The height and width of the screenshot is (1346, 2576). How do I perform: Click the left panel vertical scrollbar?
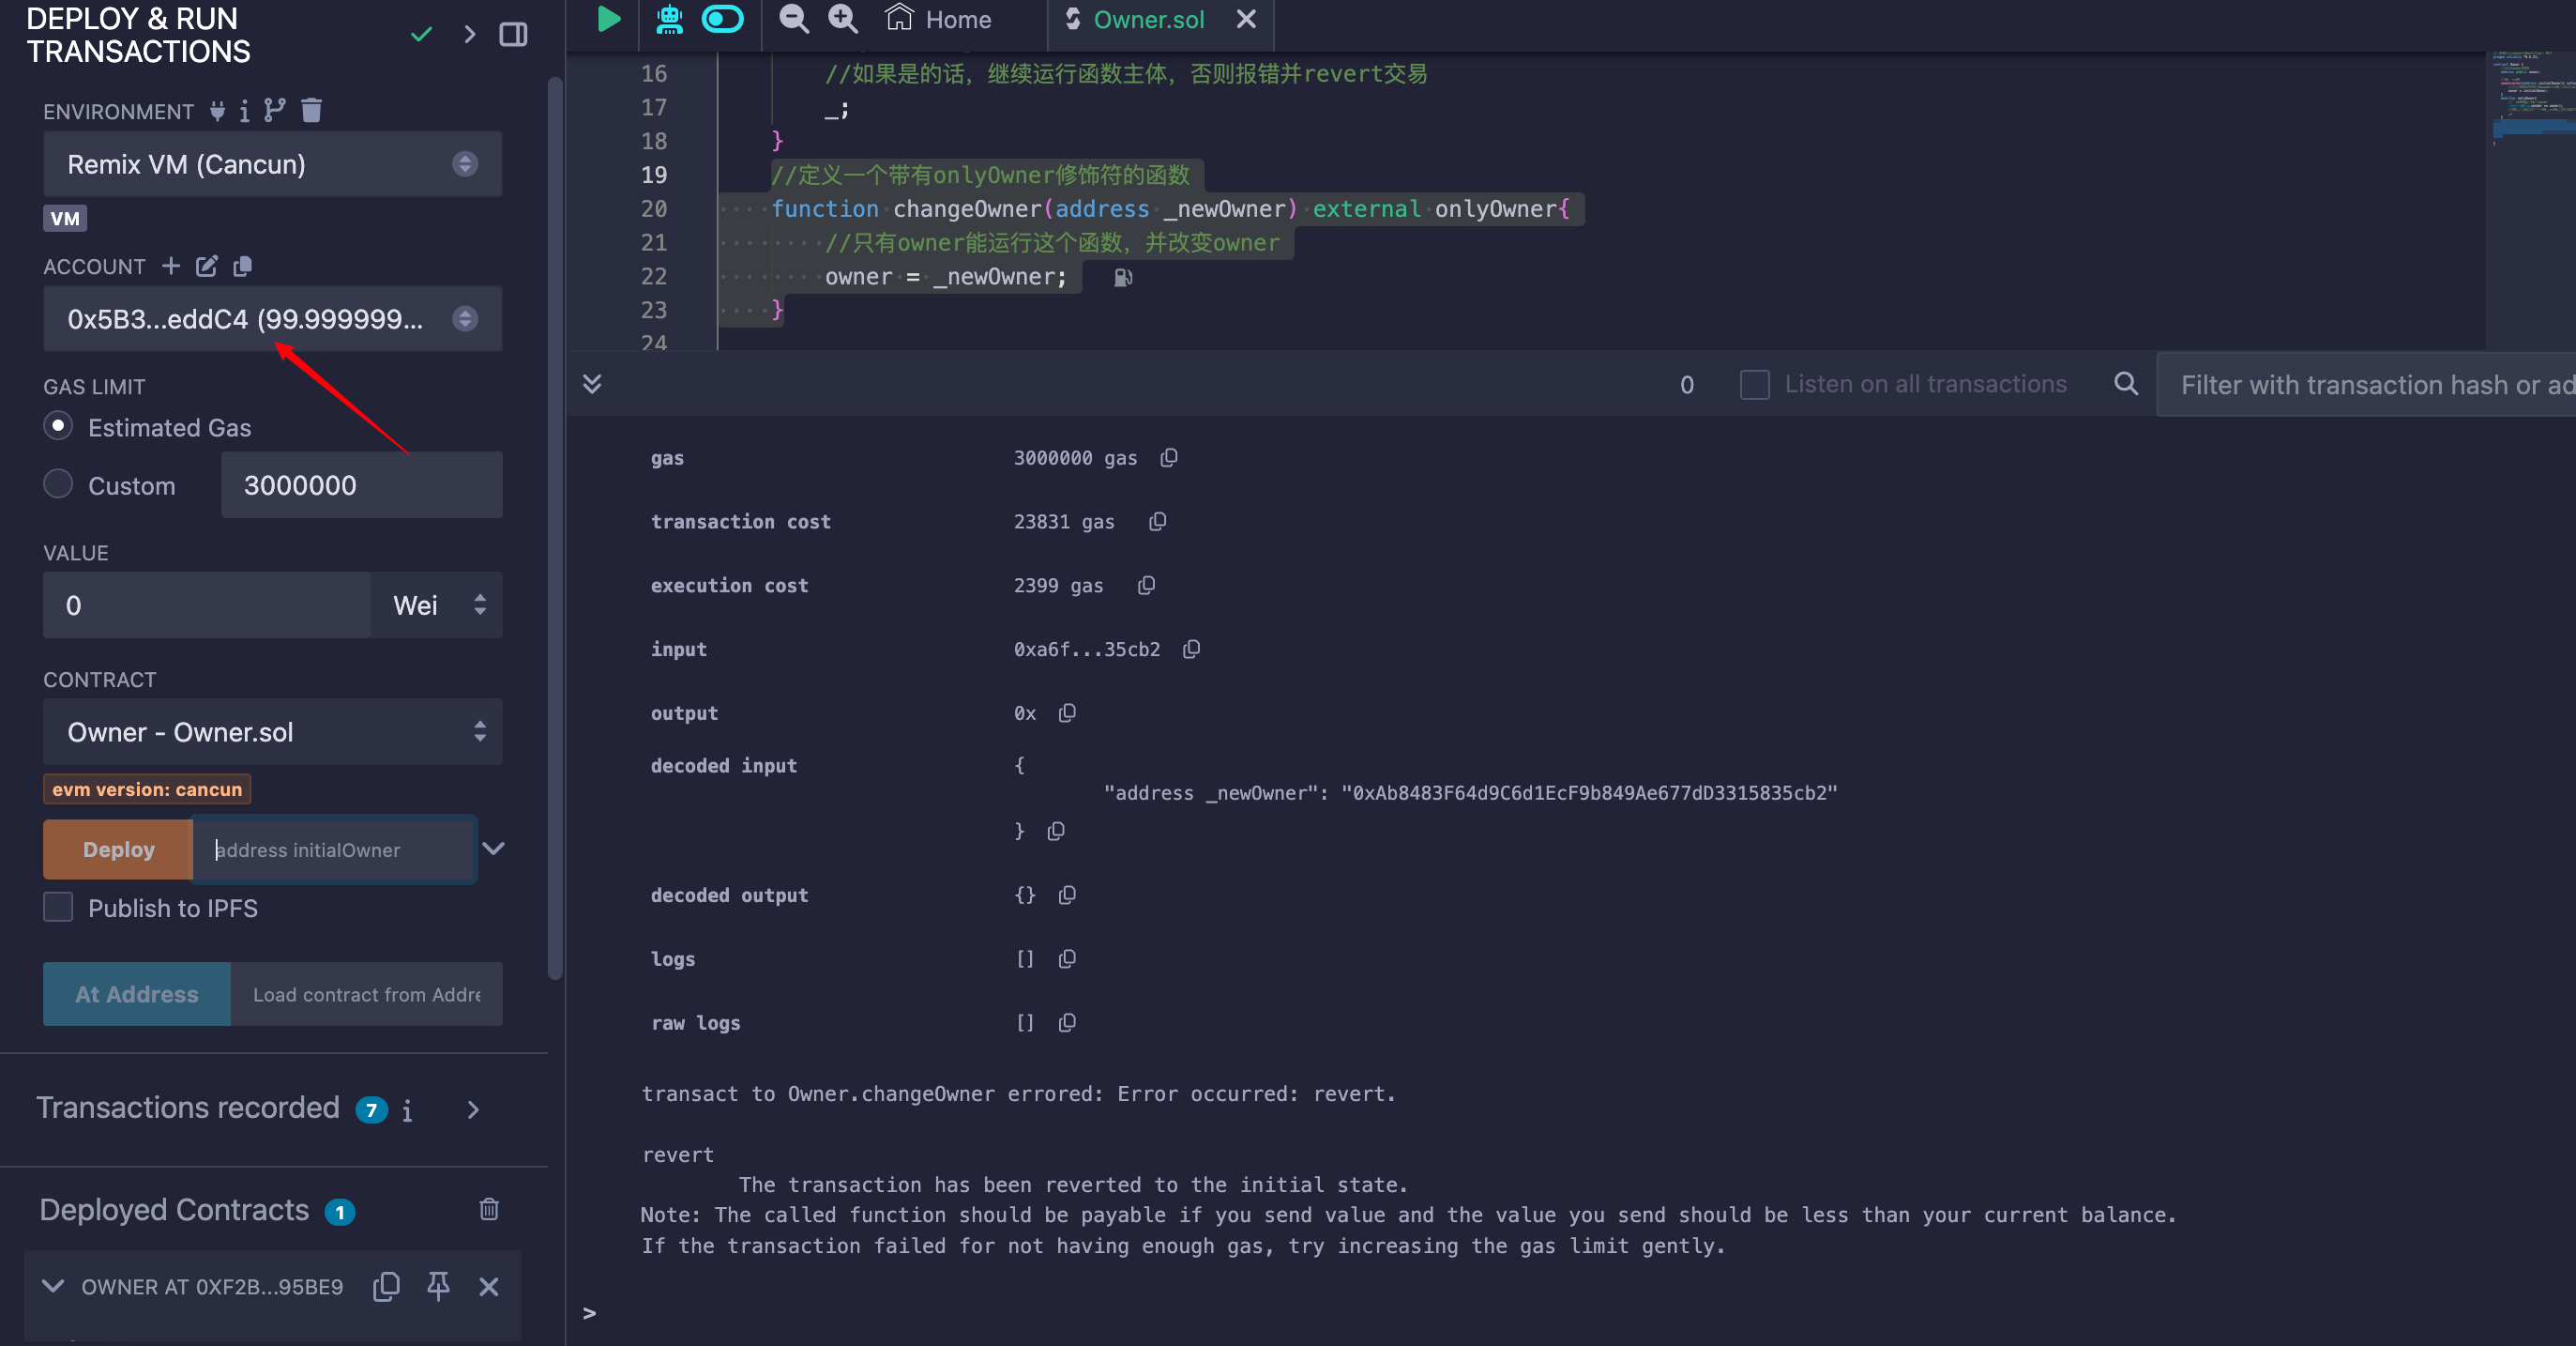[555, 530]
